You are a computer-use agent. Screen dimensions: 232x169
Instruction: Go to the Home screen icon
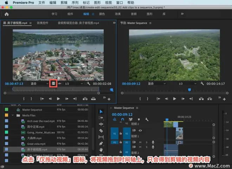pyautogui.click(x=7, y=14)
